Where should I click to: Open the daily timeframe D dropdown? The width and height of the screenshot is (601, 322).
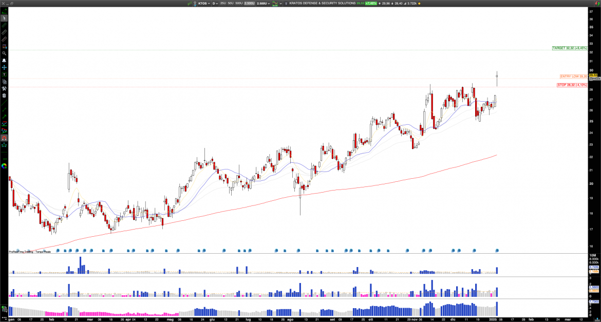(214, 3)
